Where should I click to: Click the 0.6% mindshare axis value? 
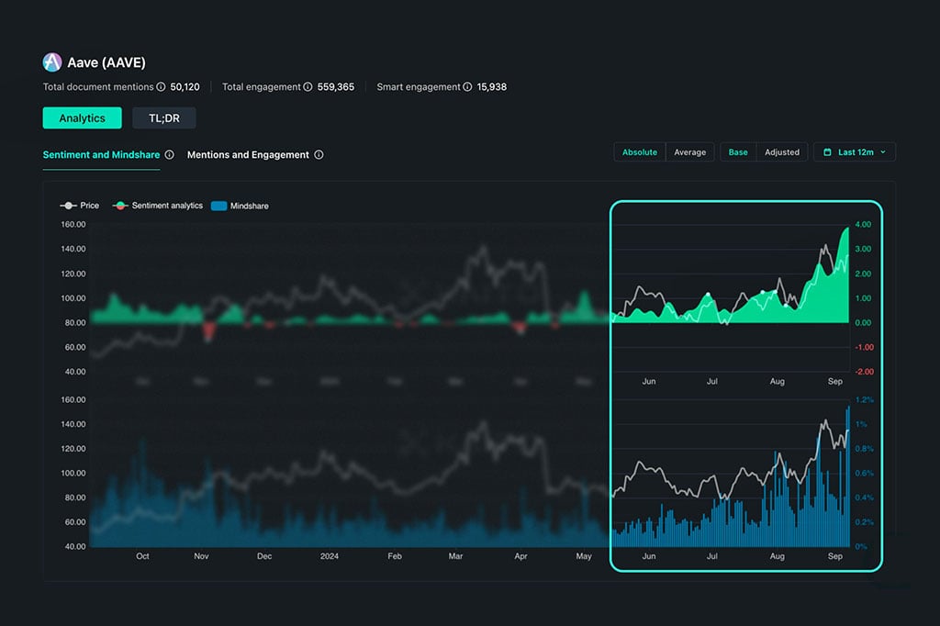pos(865,473)
